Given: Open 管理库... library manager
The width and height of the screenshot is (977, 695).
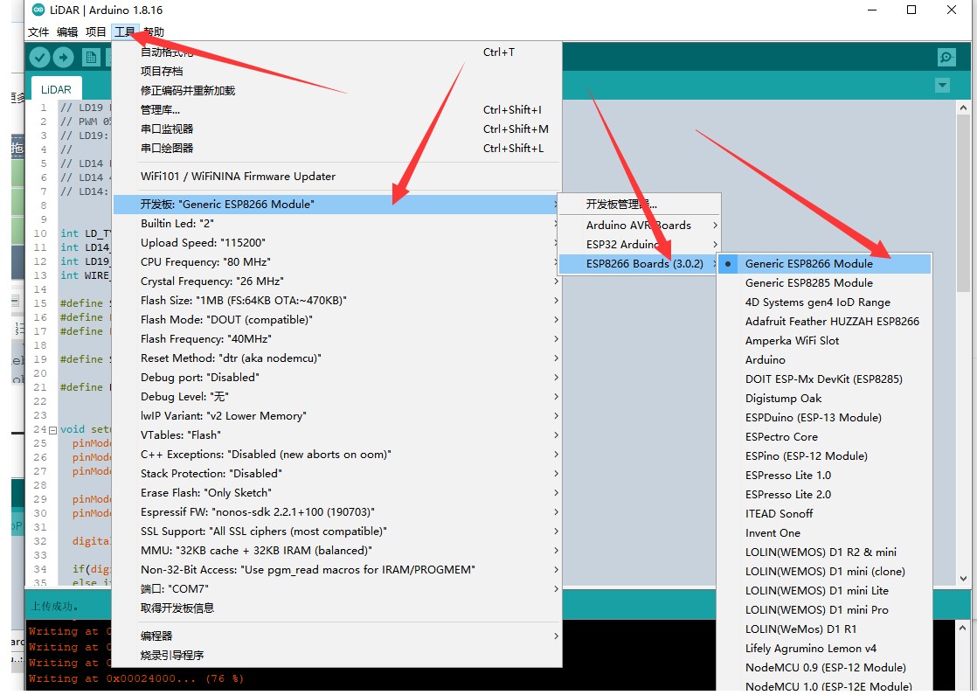Looking at the screenshot, I should (x=337, y=110).
